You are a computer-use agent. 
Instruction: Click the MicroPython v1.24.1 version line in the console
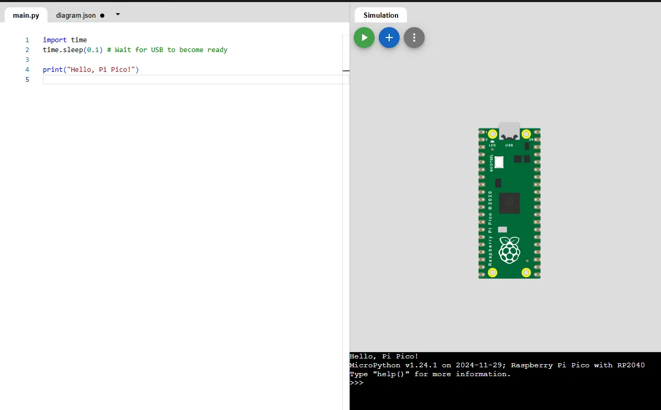[x=497, y=365]
